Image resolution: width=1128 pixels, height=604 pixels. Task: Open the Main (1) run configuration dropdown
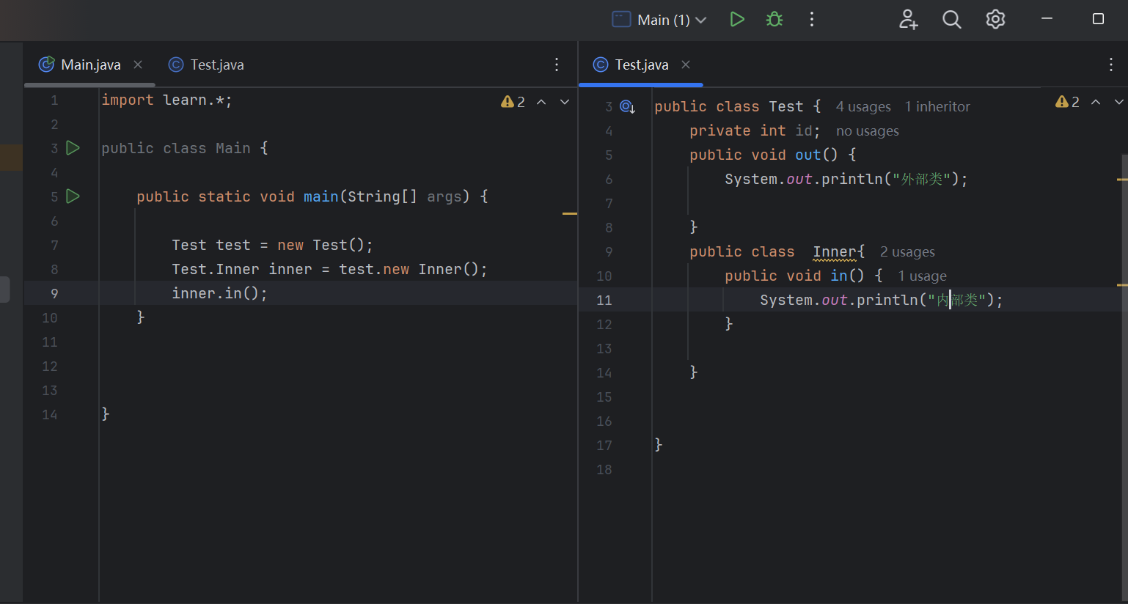coord(659,20)
